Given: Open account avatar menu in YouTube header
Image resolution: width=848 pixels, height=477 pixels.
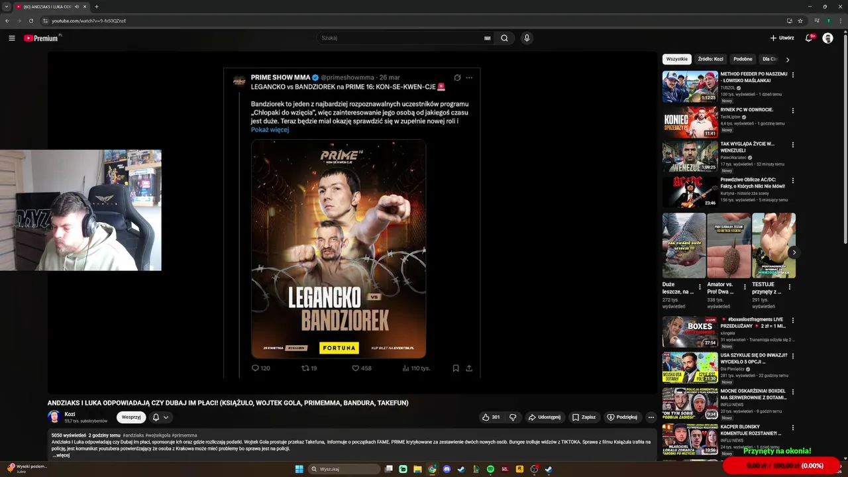Looking at the screenshot, I should 827,38.
